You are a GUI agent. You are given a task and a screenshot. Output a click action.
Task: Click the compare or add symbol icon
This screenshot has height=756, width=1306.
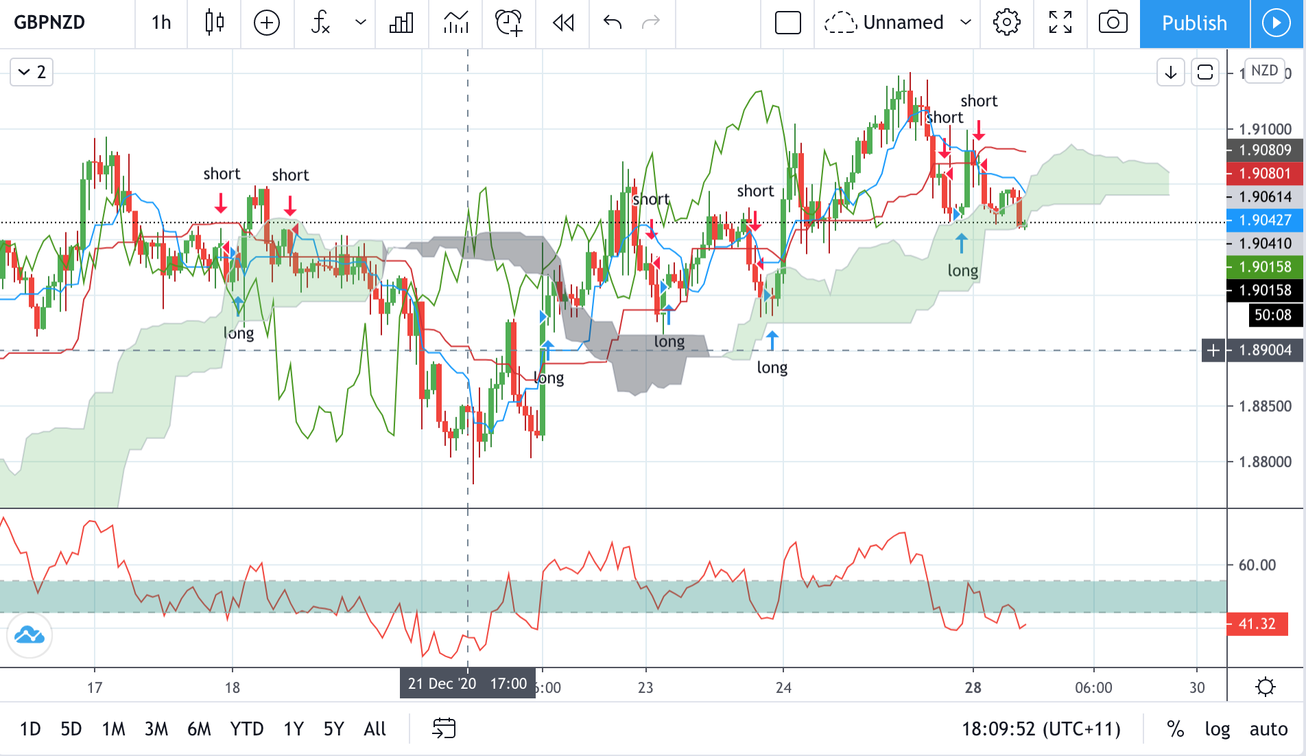pyautogui.click(x=267, y=23)
